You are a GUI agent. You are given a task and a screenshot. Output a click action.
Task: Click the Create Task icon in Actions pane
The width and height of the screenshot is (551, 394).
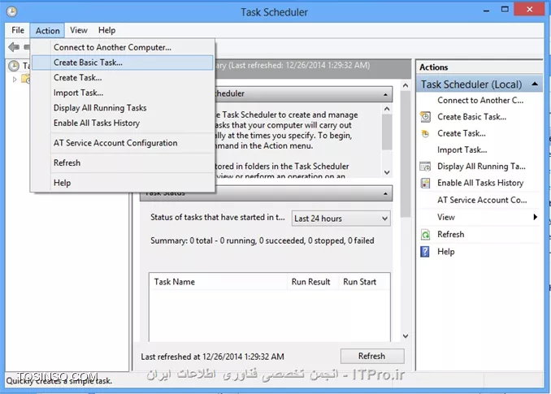pos(425,133)
